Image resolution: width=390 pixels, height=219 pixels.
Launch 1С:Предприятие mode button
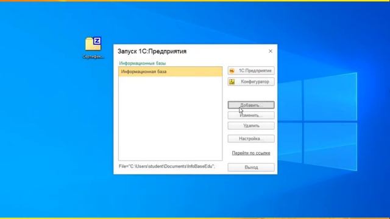251,71
